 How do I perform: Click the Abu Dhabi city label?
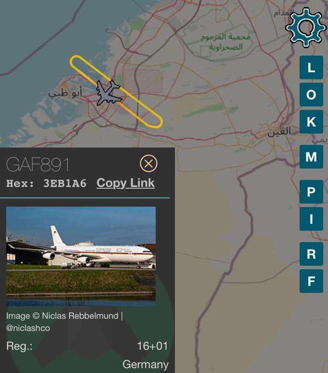pos(65,92)
